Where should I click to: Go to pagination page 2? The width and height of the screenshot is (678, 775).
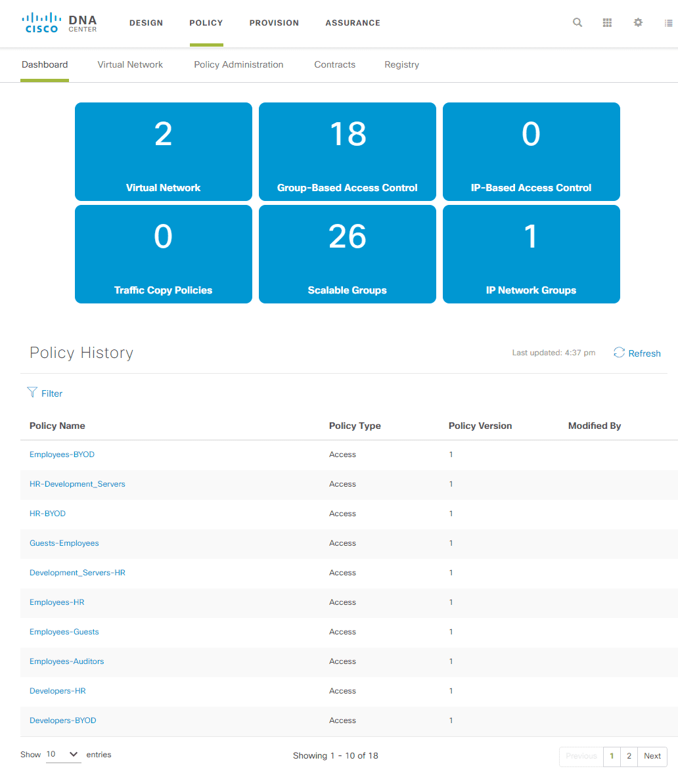[629, 756]
